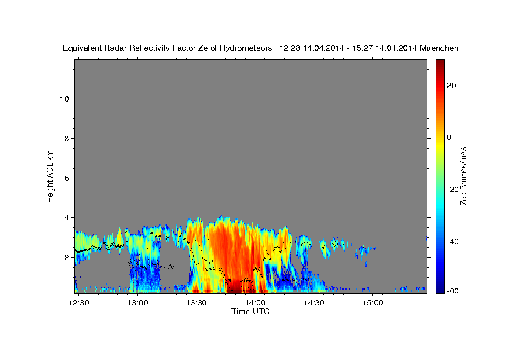528x352 pixels.
Task: Click the colorbar value label 0
Action: [449, 137]
